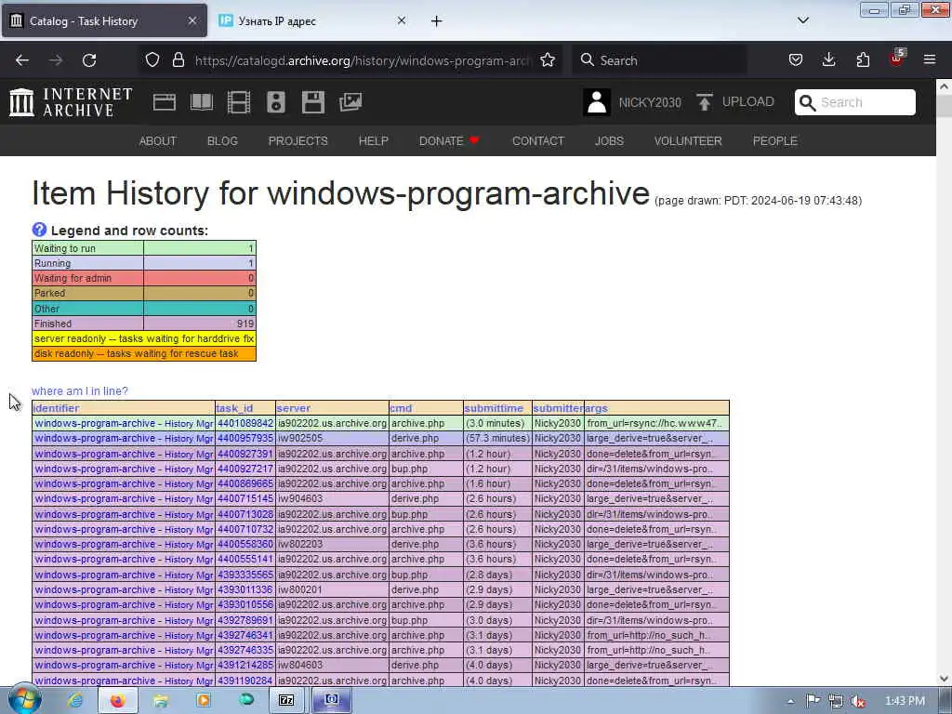Image resolution: width=952 pixels, height=714 pixels.
Task: Open Internet Explorer from the taskbar
Action: point(75,701)
